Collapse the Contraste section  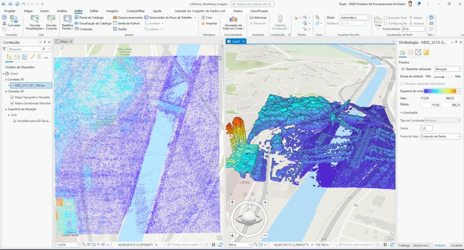(x=401, y=113)
